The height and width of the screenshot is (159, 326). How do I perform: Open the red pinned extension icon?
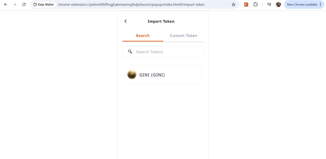[x=246, y=5]
